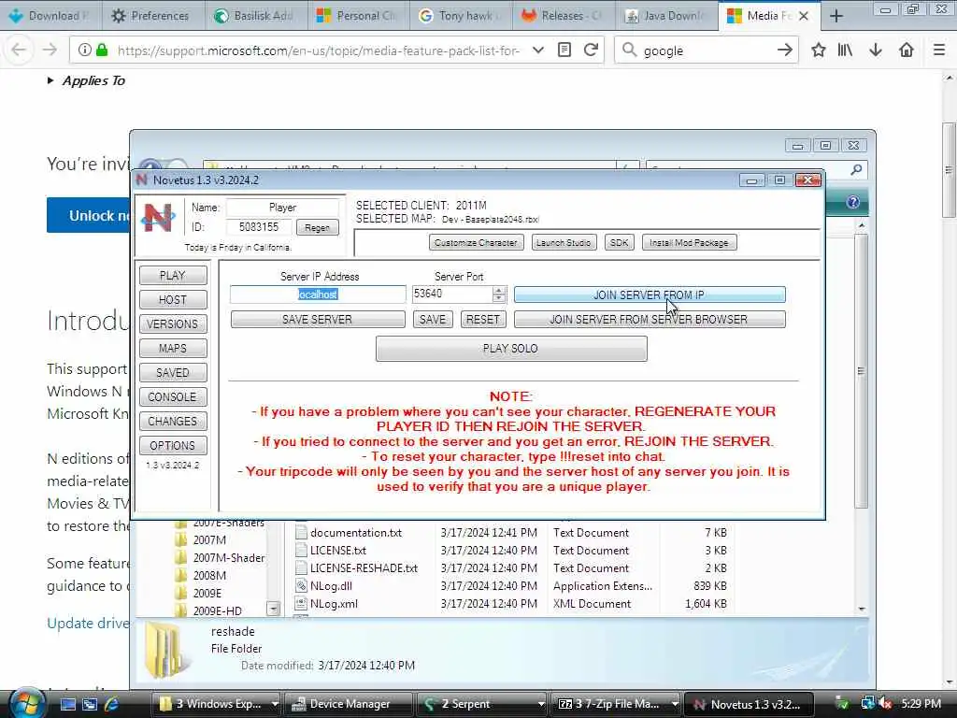Click JOIN SERVER FROM SERVER BROWSER

650,320
